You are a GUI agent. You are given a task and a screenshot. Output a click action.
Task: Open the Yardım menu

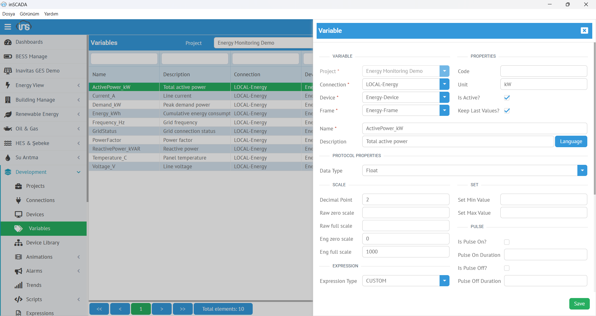(51, 14)
